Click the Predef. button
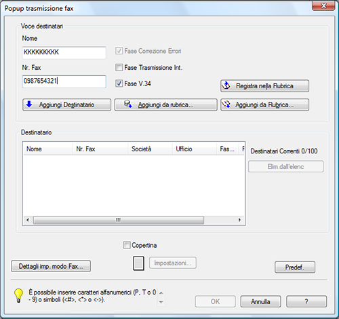 click(295, 267)
